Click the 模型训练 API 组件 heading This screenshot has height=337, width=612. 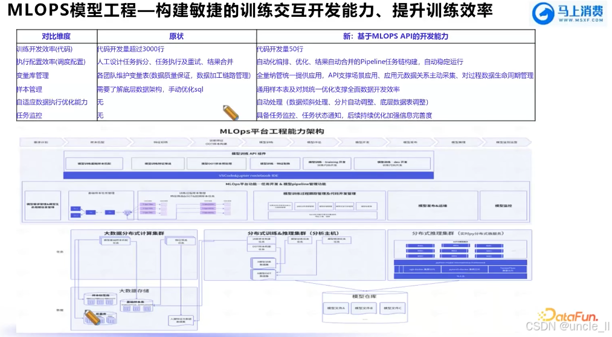point(249,153)
